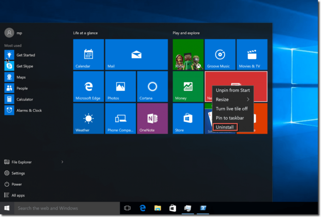Expand the Resize submenu arrow
This screenshot has height=217, width=321.
pyautogui.click(x=248, y=99)
